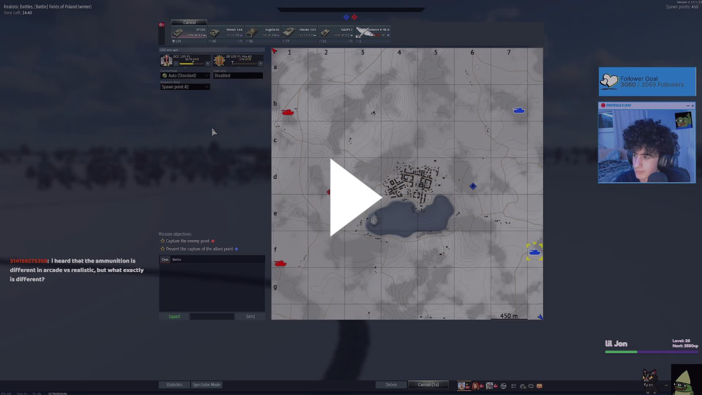
Task: Select the Canberra B Mk 6 aircraft
Action: pyautogui.click(x=373, y=33)
